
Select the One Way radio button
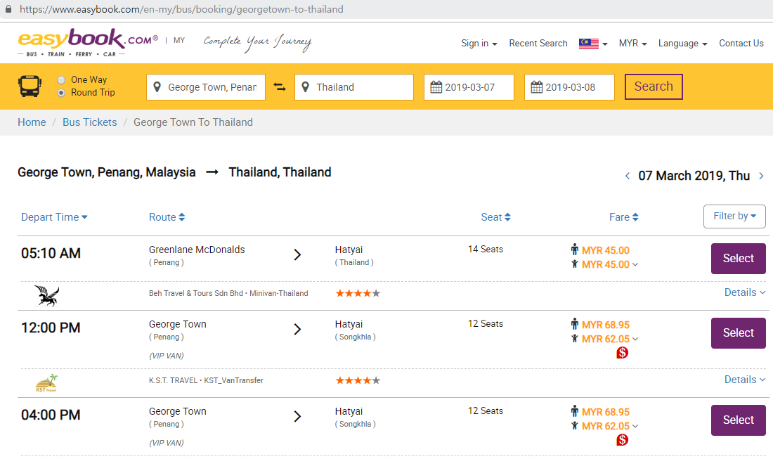(x=61, y=80)
